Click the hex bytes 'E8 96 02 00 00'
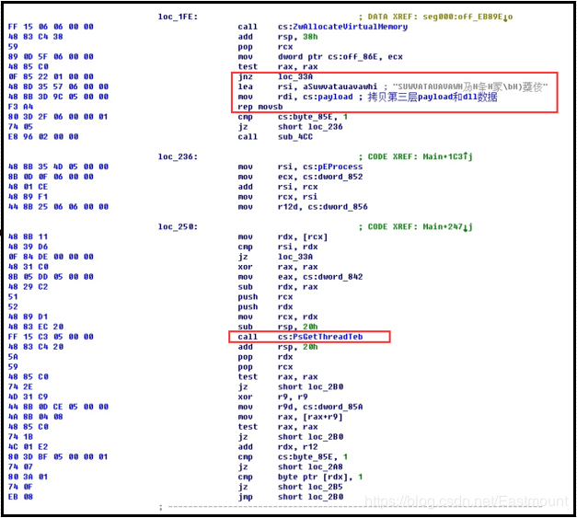Image resolution: width=577 pixels, height=518 pixels. tap(43, 137)
